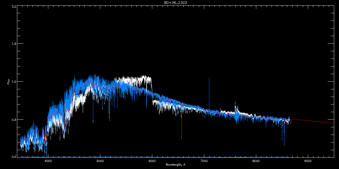Select the Flux y-axis label
The image size is (339, 169).
click(x=8, y=82)
